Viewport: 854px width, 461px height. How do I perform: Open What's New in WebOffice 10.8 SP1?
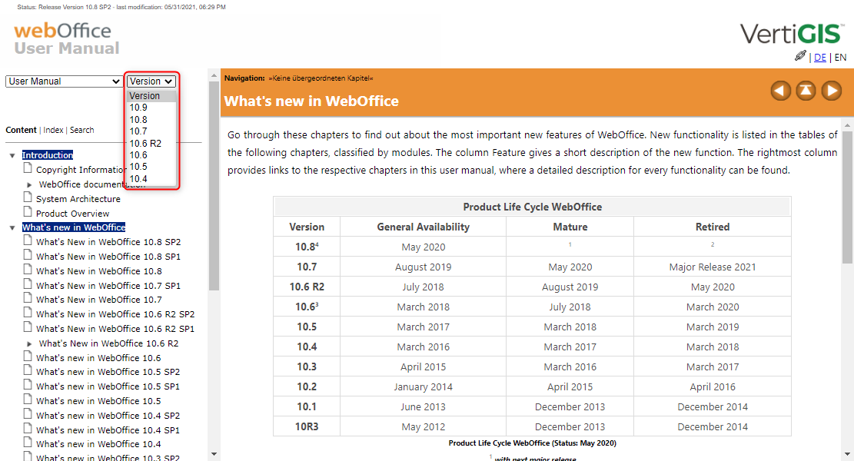point(108,257)
